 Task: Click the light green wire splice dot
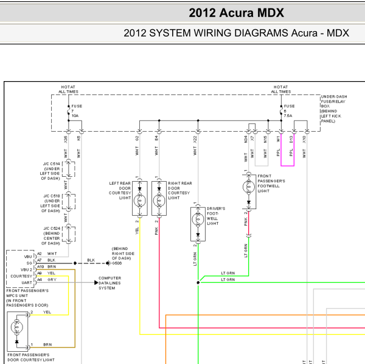pos(198,282)
